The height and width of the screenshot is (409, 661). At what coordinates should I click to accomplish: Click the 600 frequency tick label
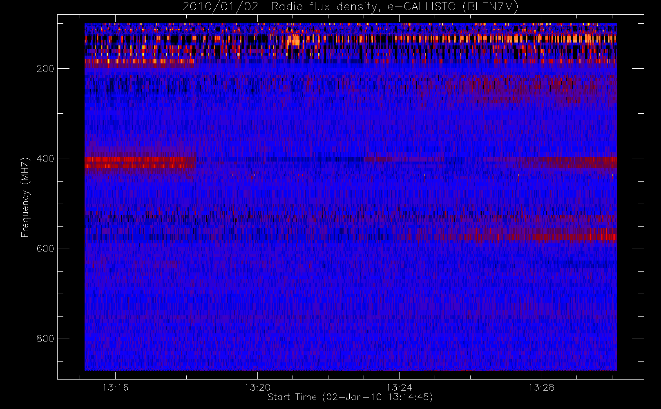pos(45,249)
